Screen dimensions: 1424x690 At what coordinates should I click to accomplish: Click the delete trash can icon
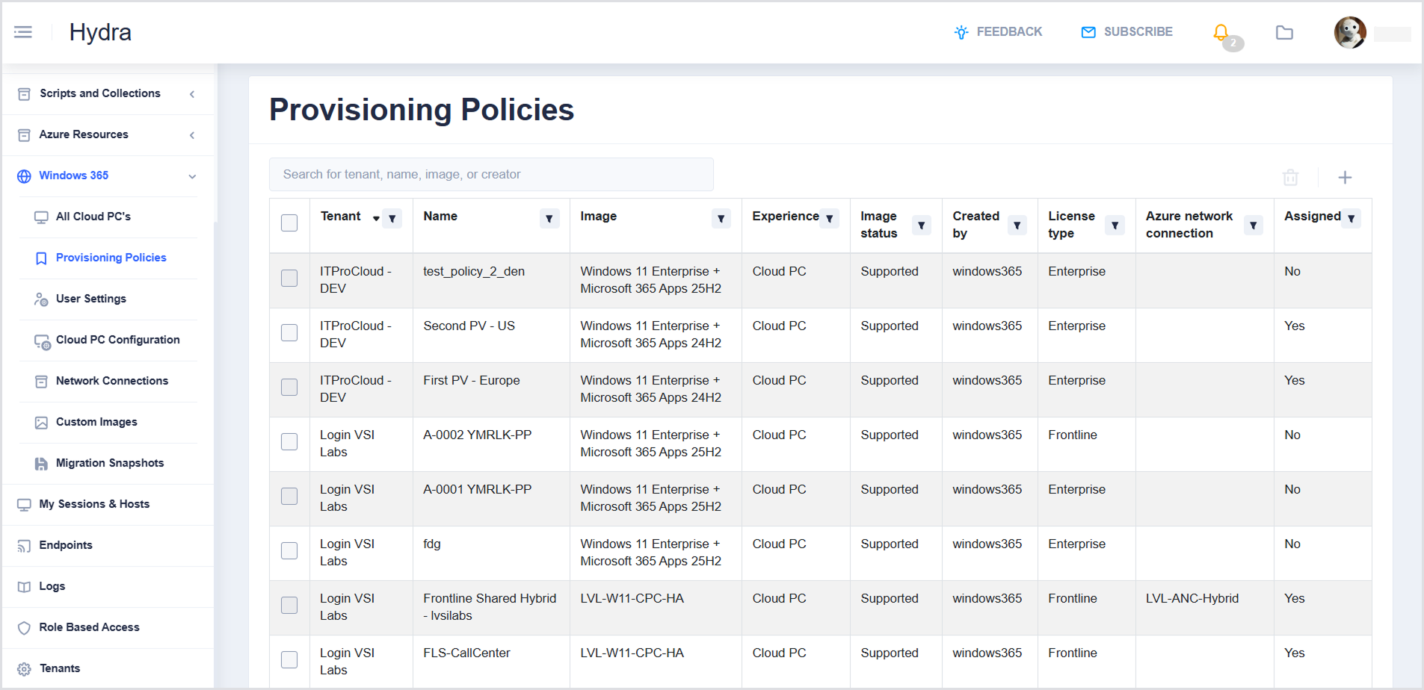point(1290,178)
